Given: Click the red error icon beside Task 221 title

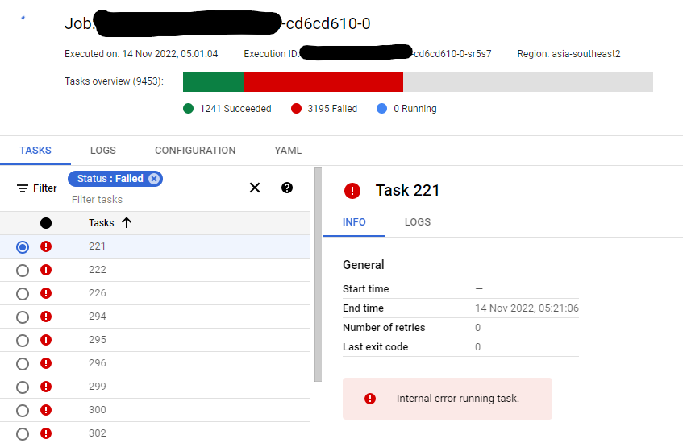Looking at the screenshot, I should tap(352, 191).
